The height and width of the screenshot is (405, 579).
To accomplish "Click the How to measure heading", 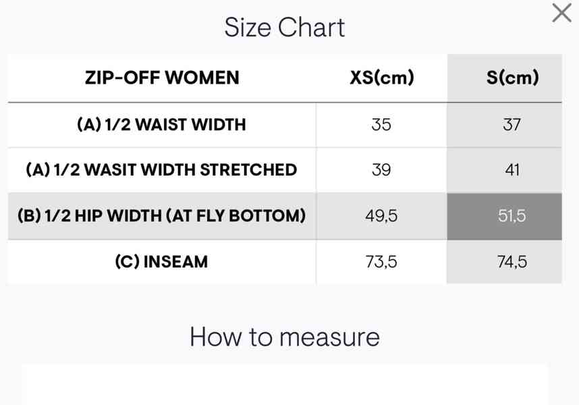I will pyautogui.click(x=285, y=337).
